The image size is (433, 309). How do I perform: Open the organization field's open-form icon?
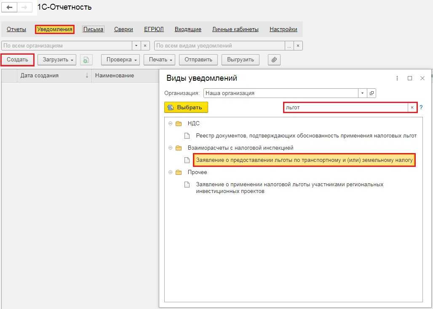click(x=372, y=93)
